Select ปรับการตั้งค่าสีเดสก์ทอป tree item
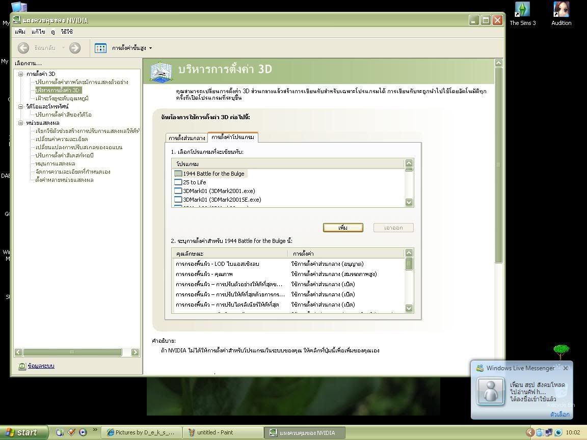Image resolution: width=587 pixels, height=440 pixels. point(64,156)
